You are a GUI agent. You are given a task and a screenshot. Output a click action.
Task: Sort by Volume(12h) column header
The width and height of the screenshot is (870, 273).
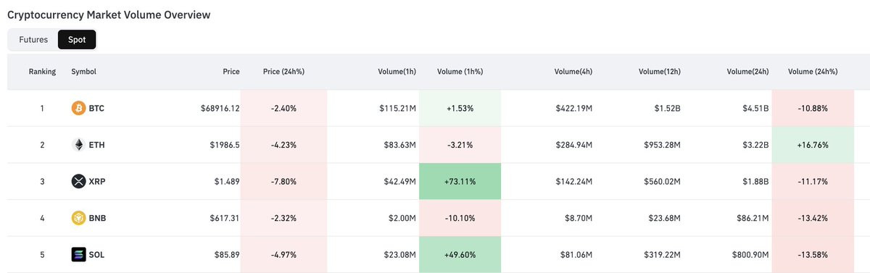coord(660,72)
